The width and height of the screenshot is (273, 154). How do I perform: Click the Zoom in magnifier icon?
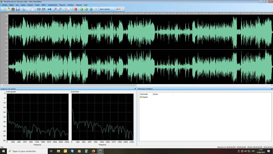pyautogui.click(x=55, y=9)
